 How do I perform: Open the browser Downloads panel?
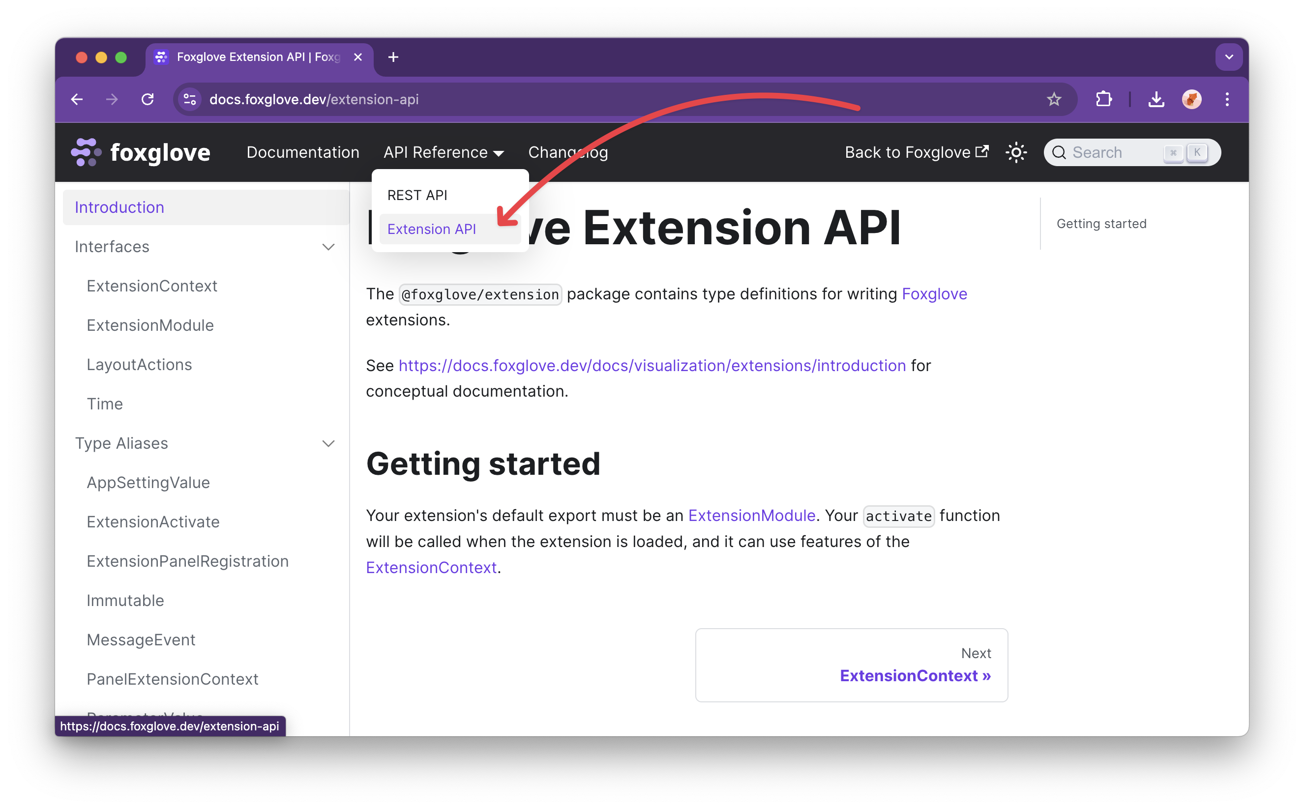click(x=1156, y=99)
